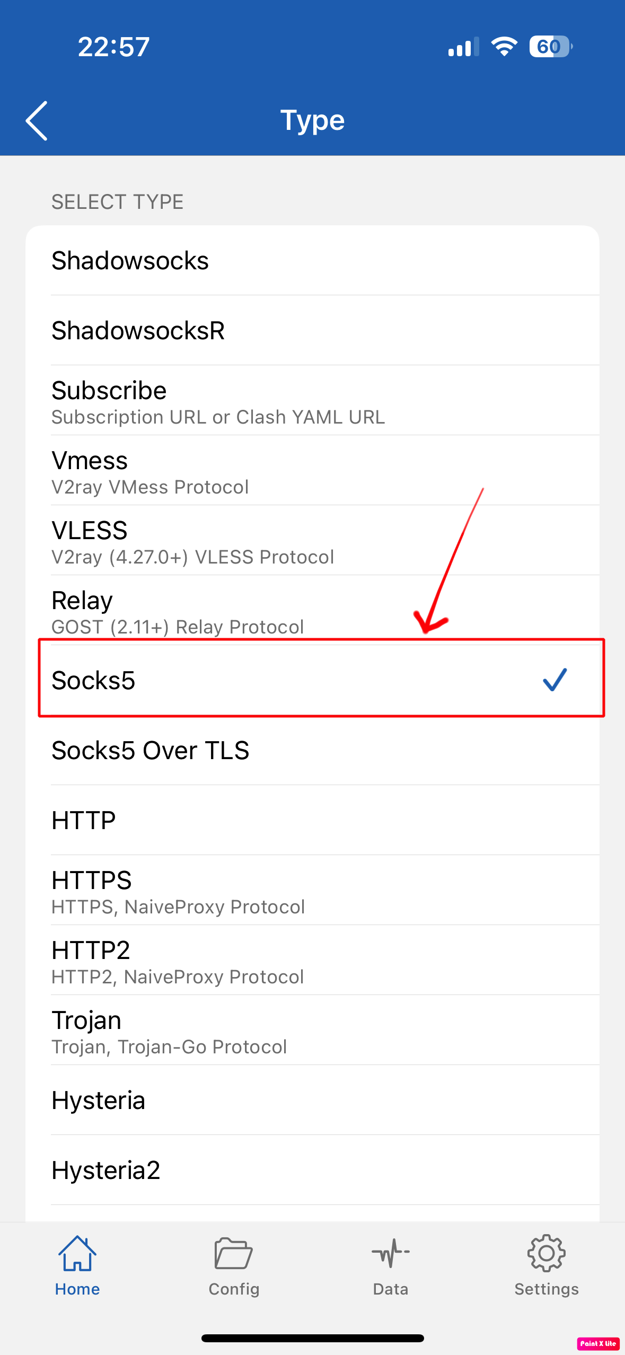Tap the battery indicator showing 60
The width and height of the screenshot is (625, 1355).
(550, 47)
